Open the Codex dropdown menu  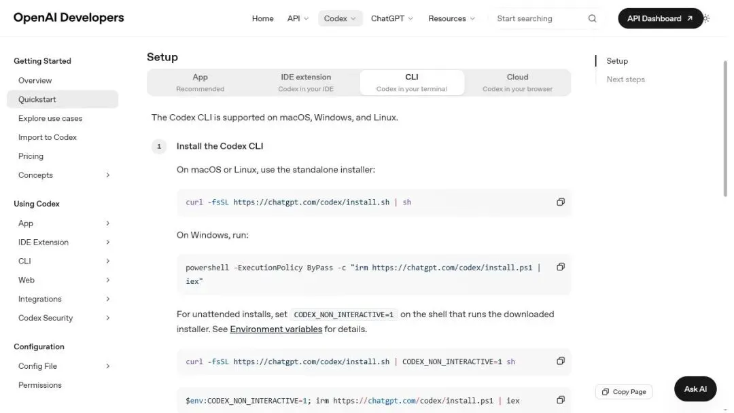[x=340, y=18]
